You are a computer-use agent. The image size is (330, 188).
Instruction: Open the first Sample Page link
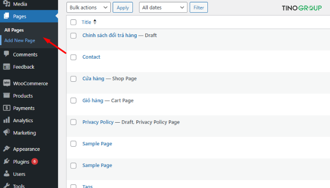pos(97,144)
